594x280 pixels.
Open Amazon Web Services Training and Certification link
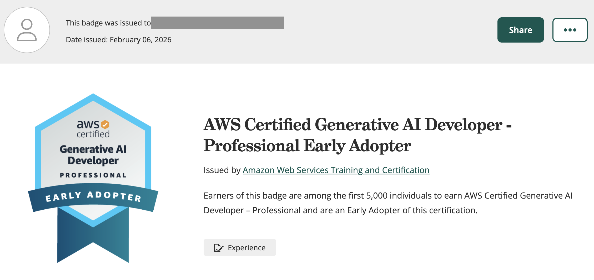pos(336,170)
